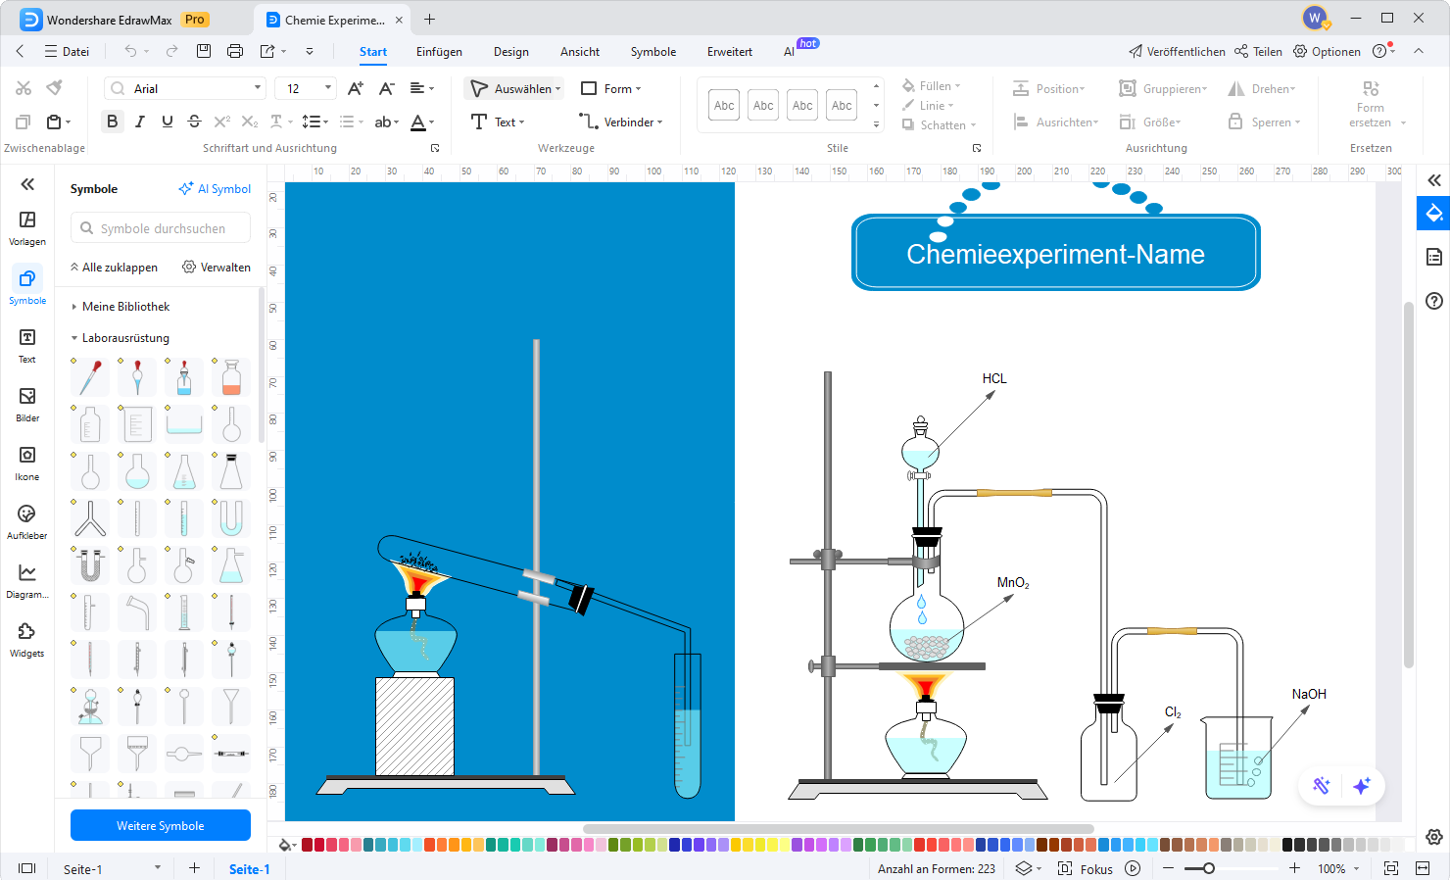Open the Text panel in sidebar
Image resolution: width=1450 pixels, height=880 pixels.
click(27, 345)
